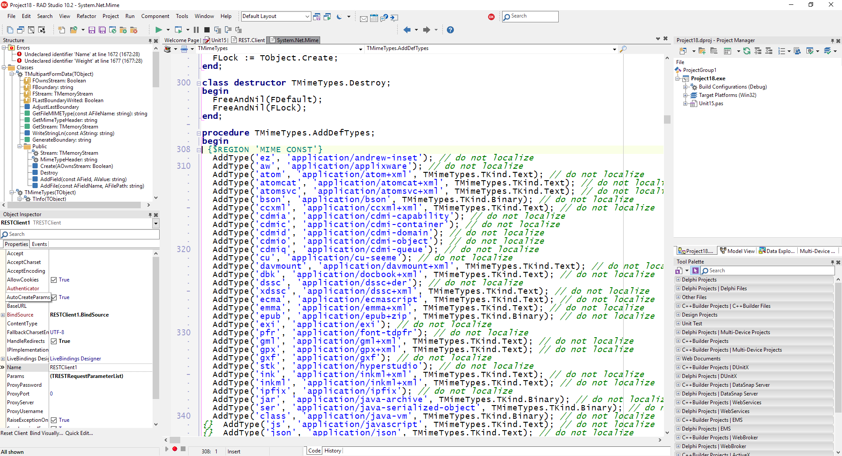Click the moon icon beside the layout selector
The image size is (842, 456).
point(339,17)
